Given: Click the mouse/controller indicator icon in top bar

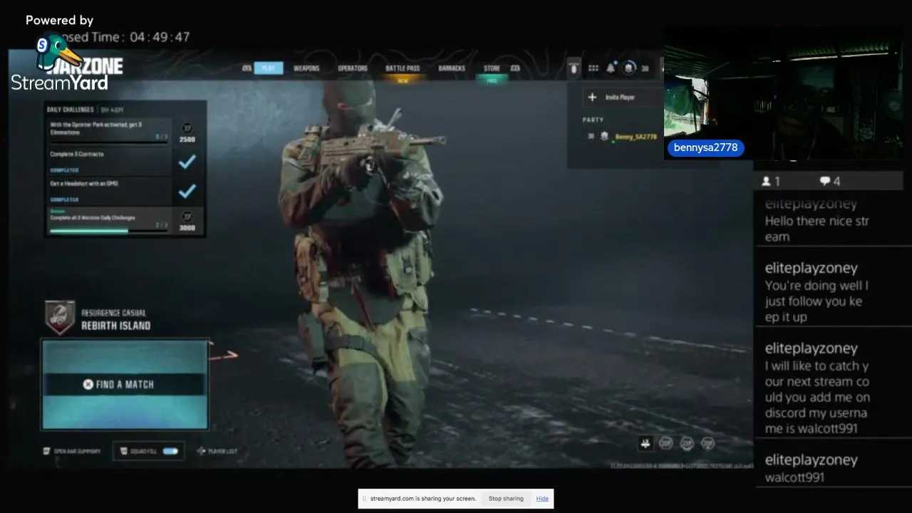Looking at the screenshot, I should (x=574, y=68).
